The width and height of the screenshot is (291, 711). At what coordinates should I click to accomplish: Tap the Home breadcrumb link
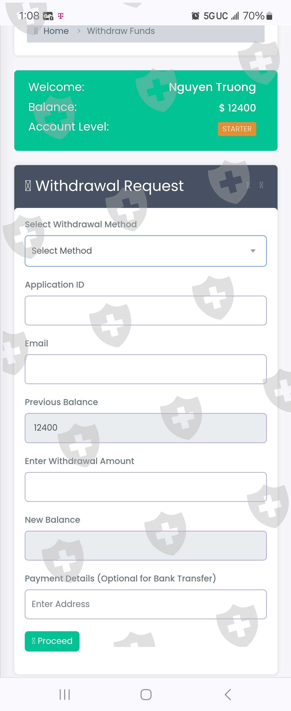[x=56, y=31]
